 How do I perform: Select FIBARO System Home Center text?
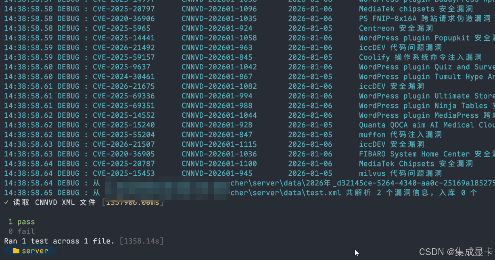(414, 154)
